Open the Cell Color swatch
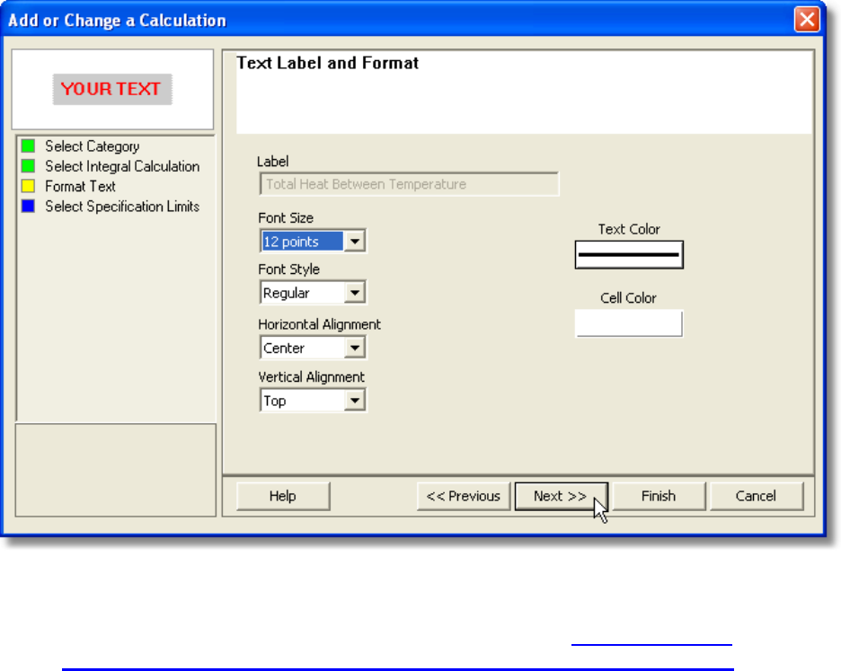The height and width of the screenshot is (671, 841). (629, 323)
